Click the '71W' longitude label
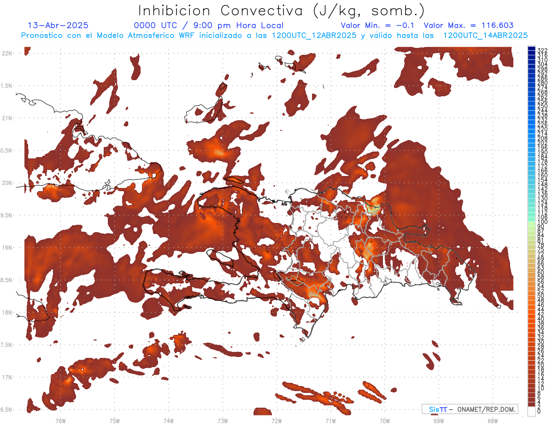Screen dimensions: 553x427 [330, 421]
